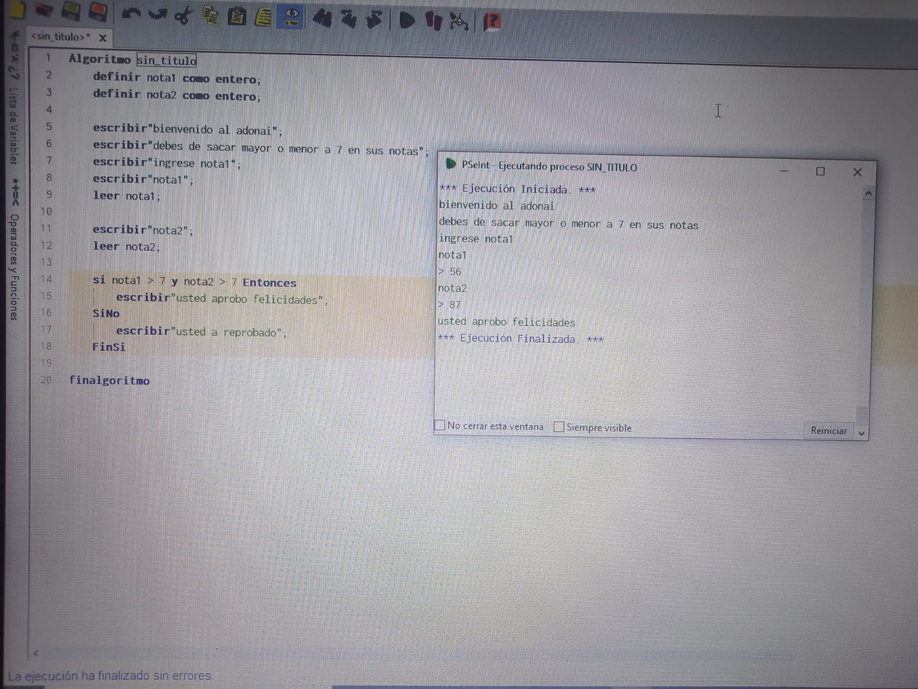This screenshot has width=918, height=689.
Task: Click 'SiNo' keyword on line 16
Action: coord(106,313)
